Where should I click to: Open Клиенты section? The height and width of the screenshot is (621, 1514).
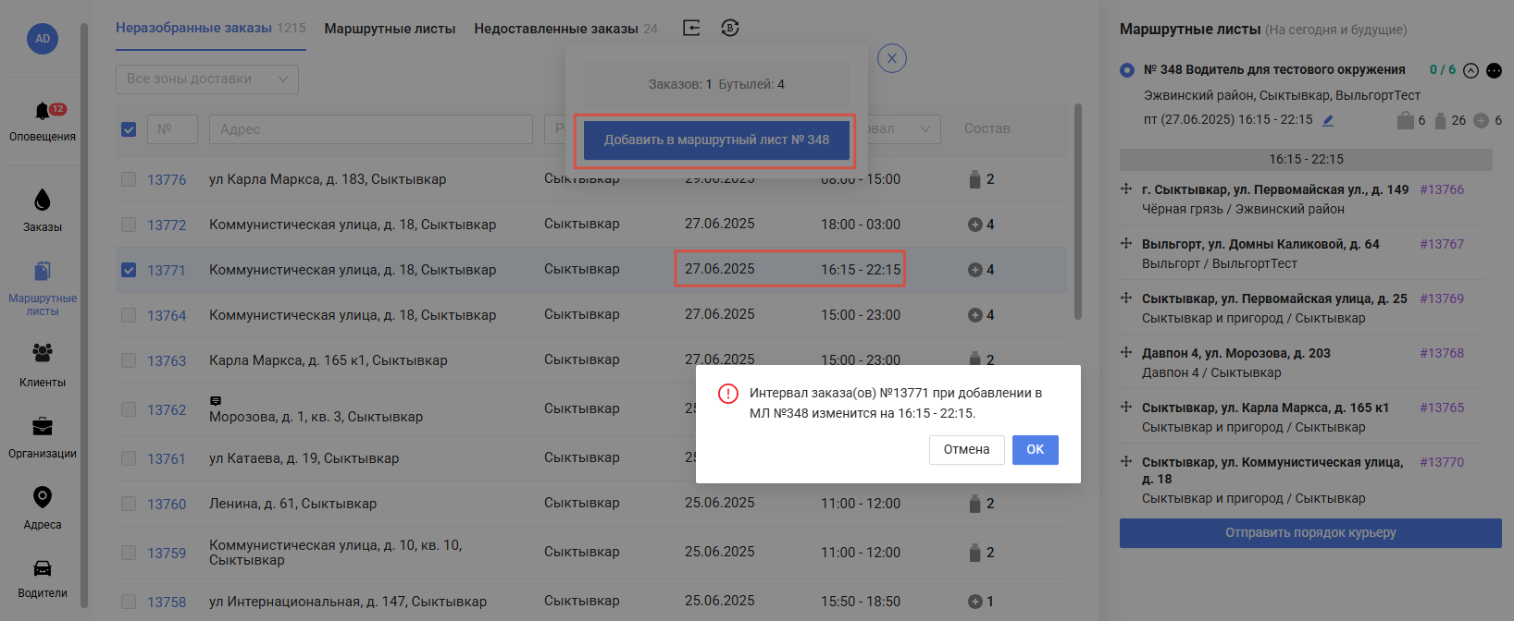tap(43, 364)
